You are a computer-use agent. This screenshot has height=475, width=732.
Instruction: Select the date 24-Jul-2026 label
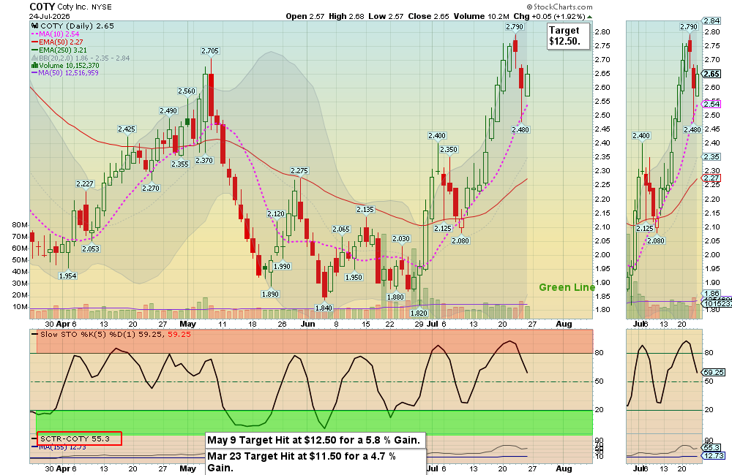coord(50,16)
